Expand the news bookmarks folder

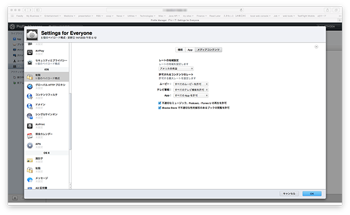pos(120,16)
